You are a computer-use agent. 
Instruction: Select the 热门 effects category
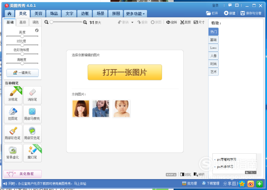tap(213, 32)
